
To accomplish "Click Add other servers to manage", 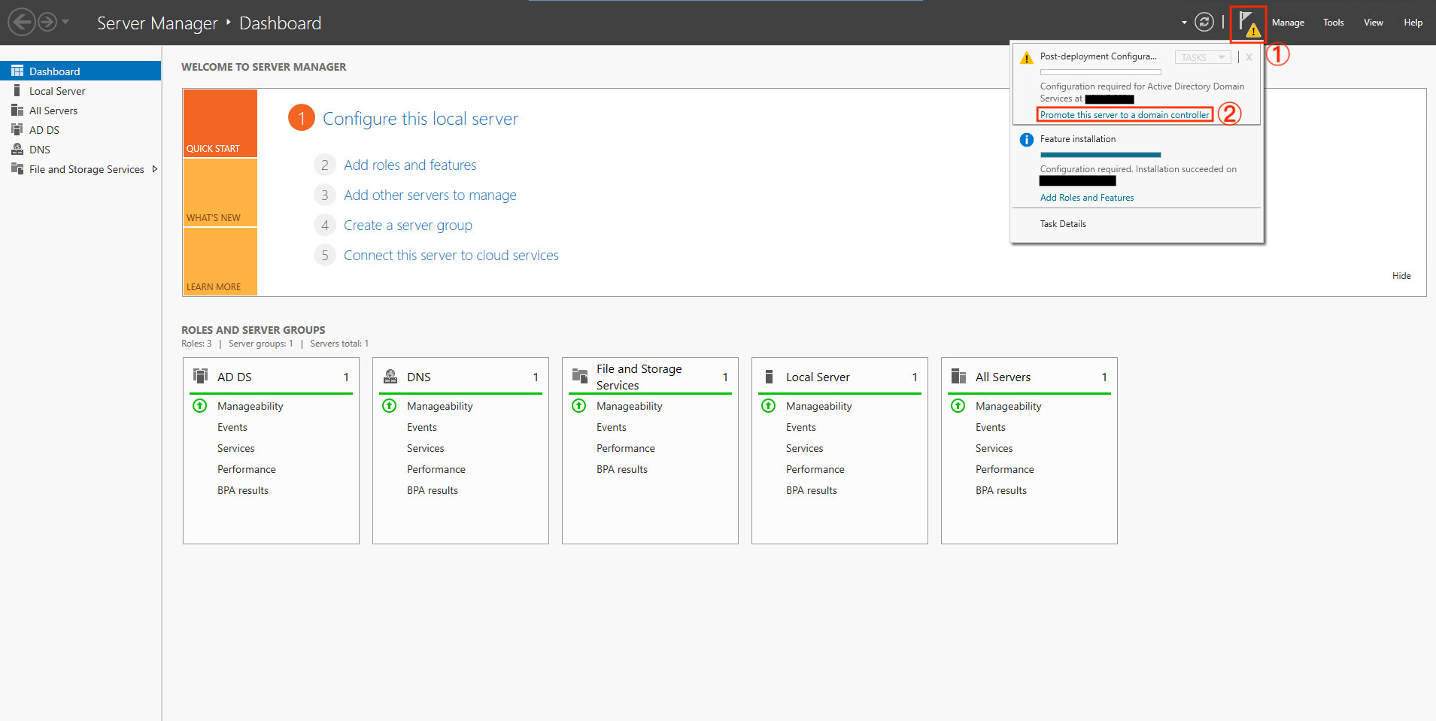I will [x=430, y=195].
